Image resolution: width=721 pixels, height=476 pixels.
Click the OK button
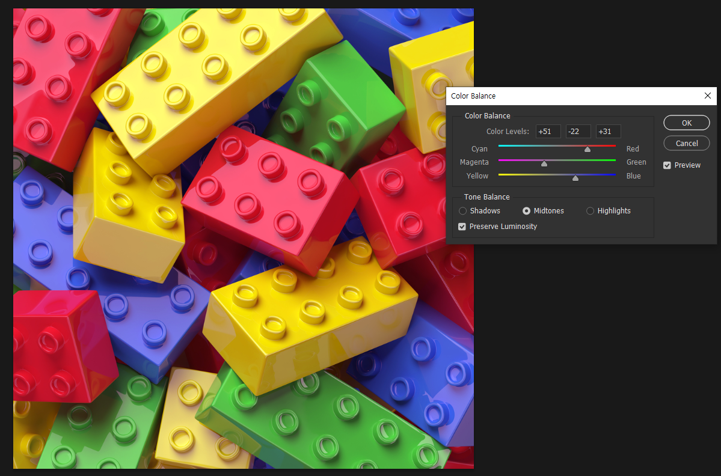coord(687,123)
